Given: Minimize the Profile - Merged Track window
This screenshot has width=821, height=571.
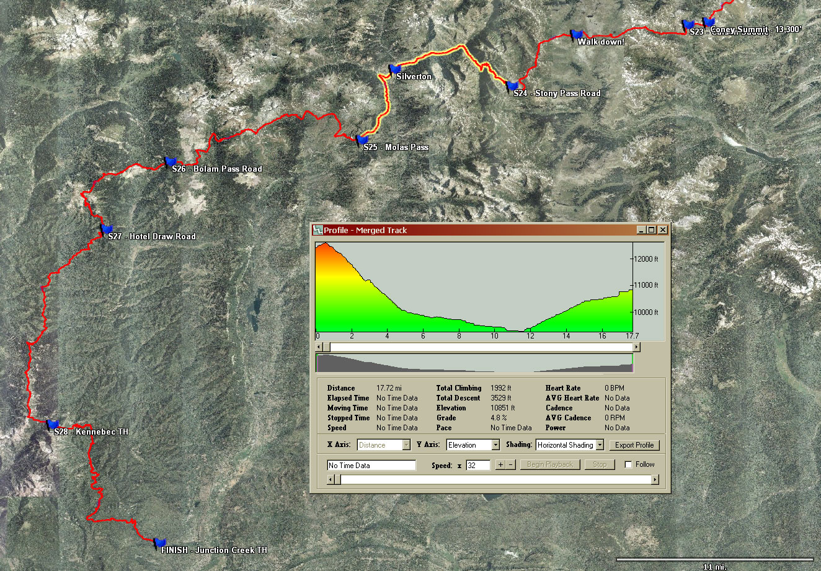Looking at the screenshot, I should [641, 230].
